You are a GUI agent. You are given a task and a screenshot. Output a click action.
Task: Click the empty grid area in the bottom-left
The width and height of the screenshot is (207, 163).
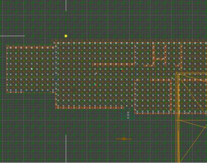[x=27, y=136]
